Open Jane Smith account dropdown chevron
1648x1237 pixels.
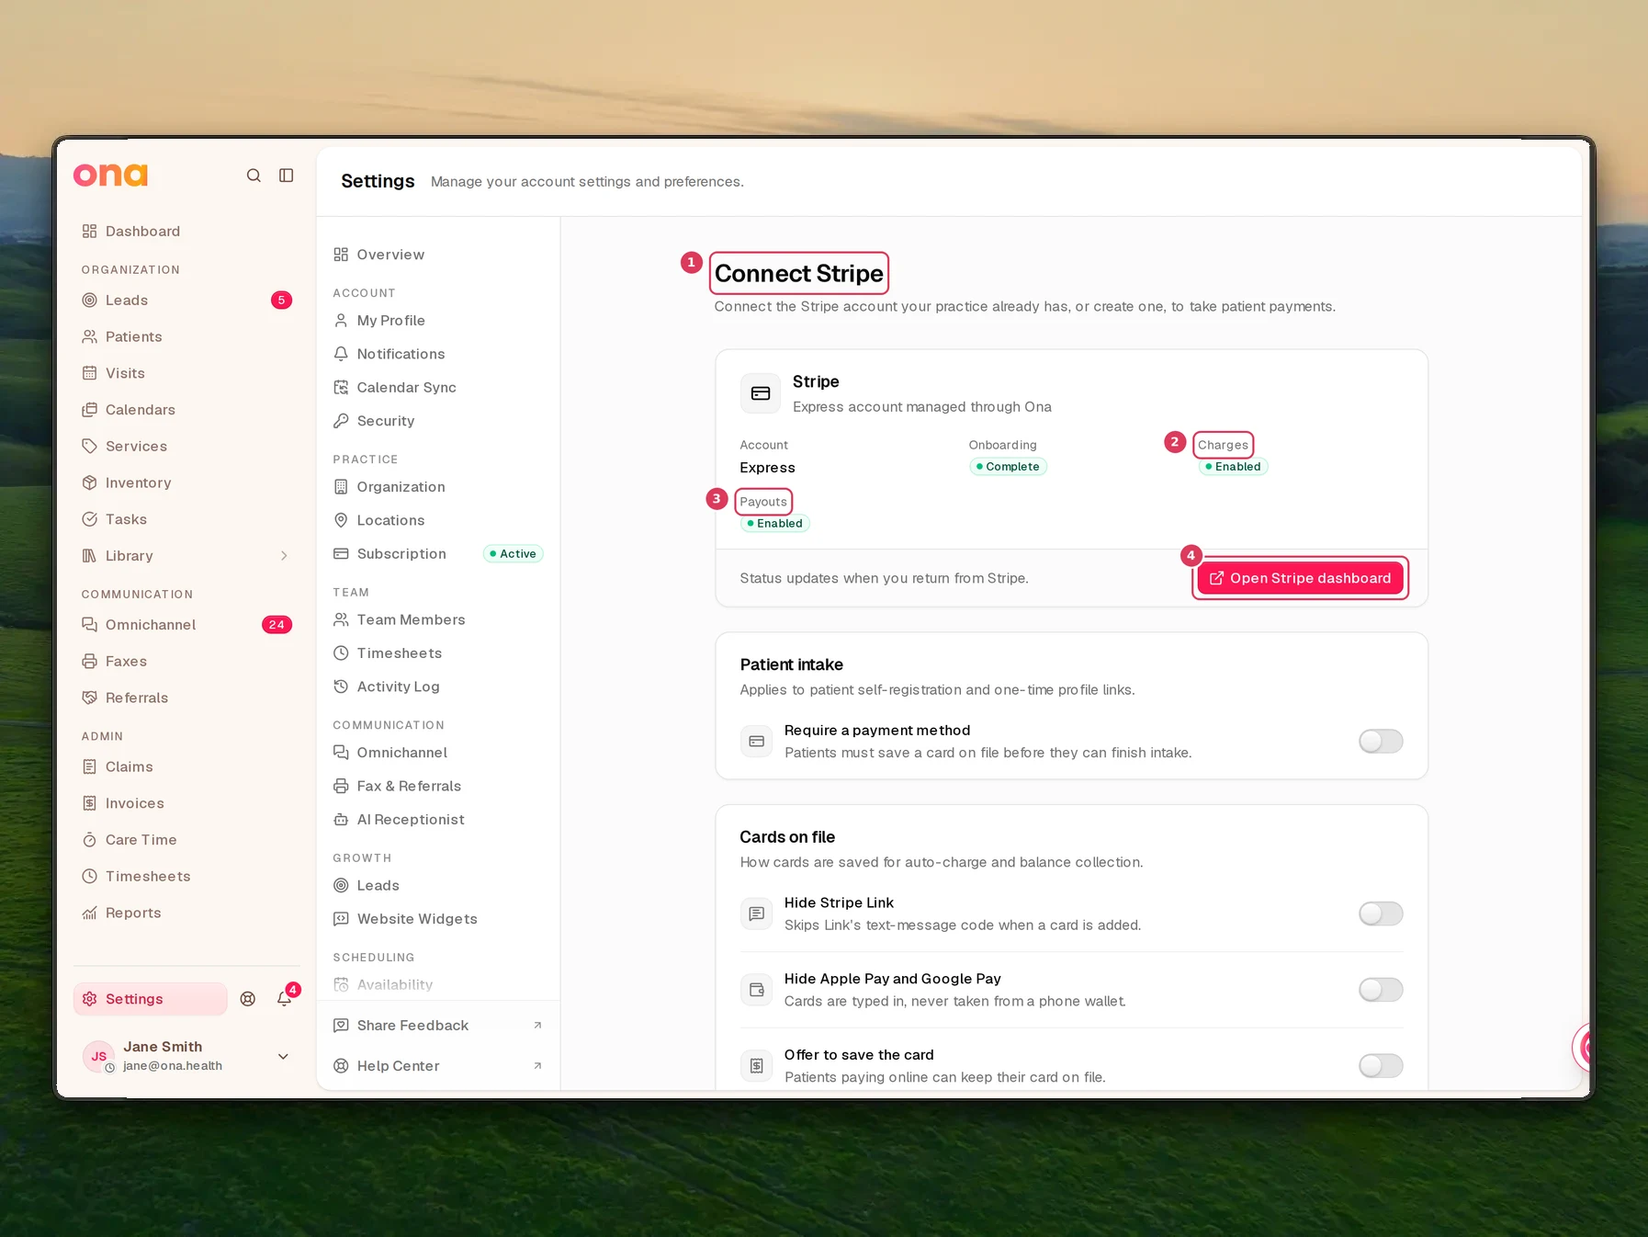click(283, 1057)
